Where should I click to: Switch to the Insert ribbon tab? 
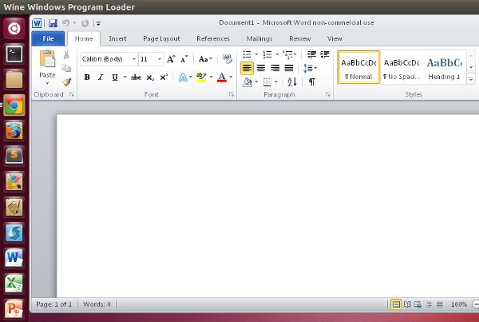117,38
